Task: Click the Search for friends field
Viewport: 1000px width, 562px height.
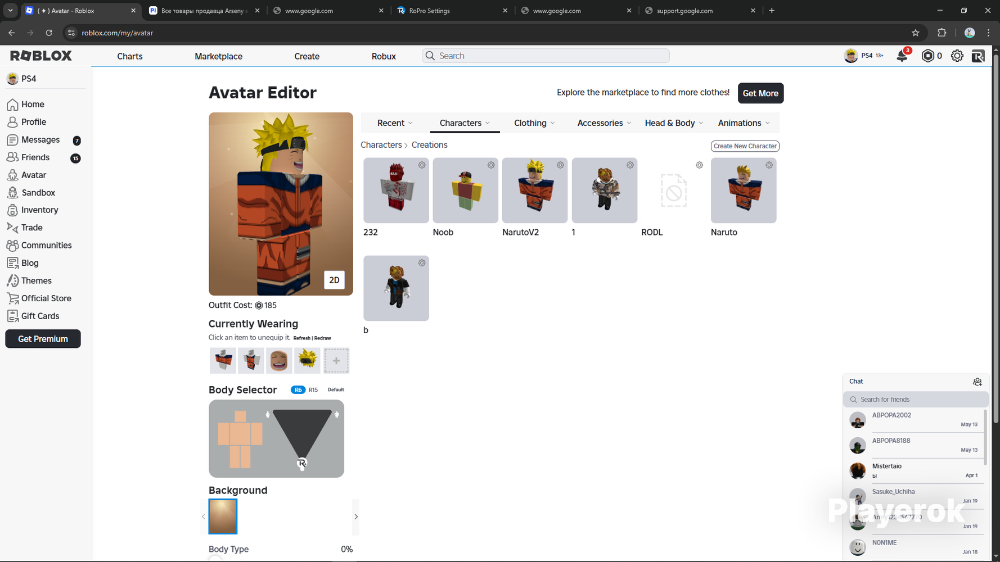Action: click(x=916, y=400)
